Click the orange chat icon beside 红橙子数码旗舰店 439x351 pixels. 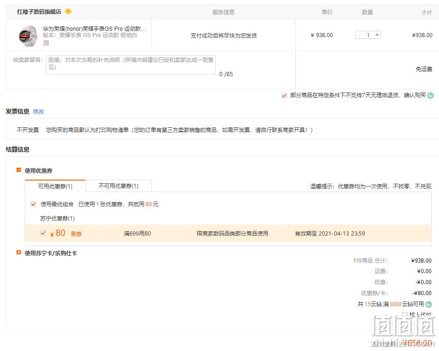pyautogui.click(x=68, y=11)
